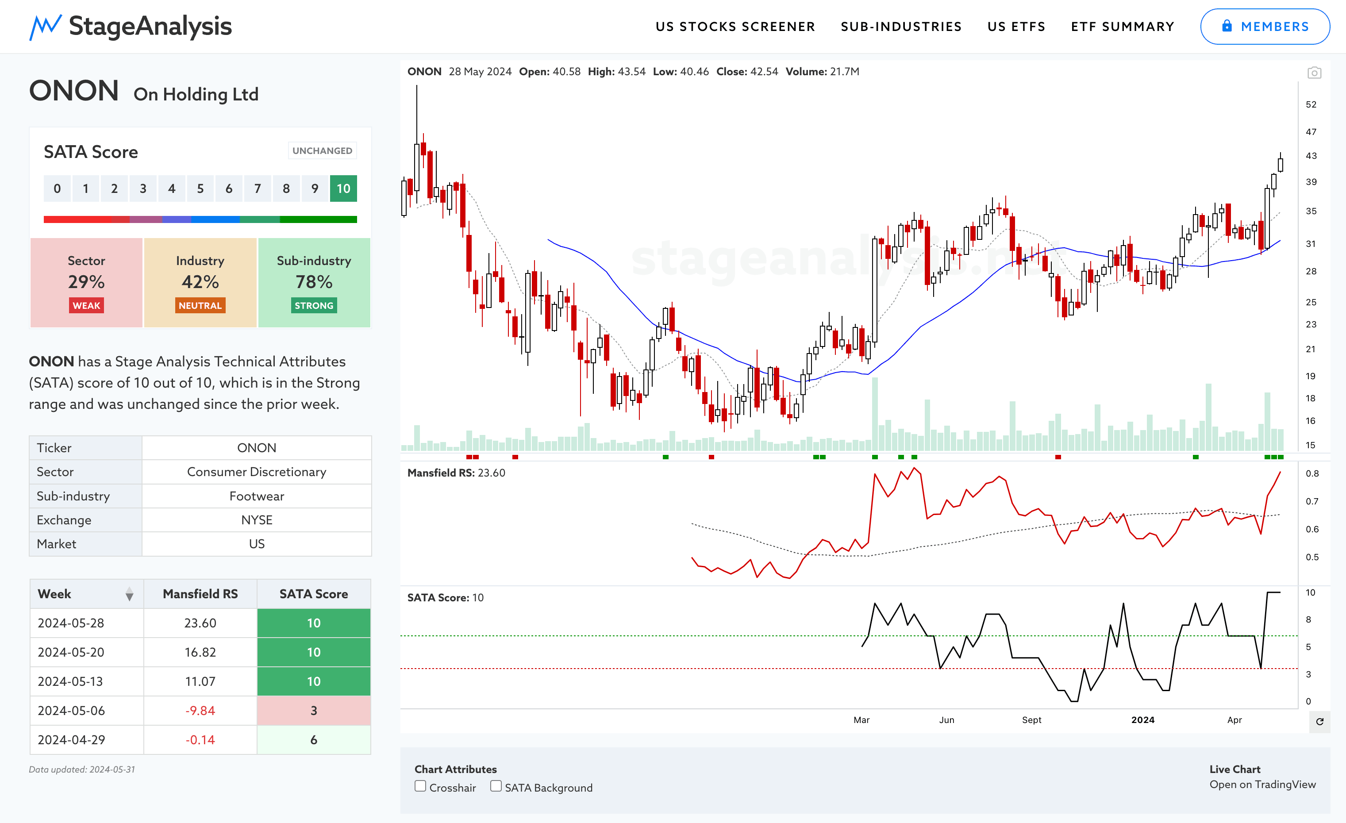Click the StageAnalysis site title
The width and height of the screenshot is (1346, 823).
[150, 26]
